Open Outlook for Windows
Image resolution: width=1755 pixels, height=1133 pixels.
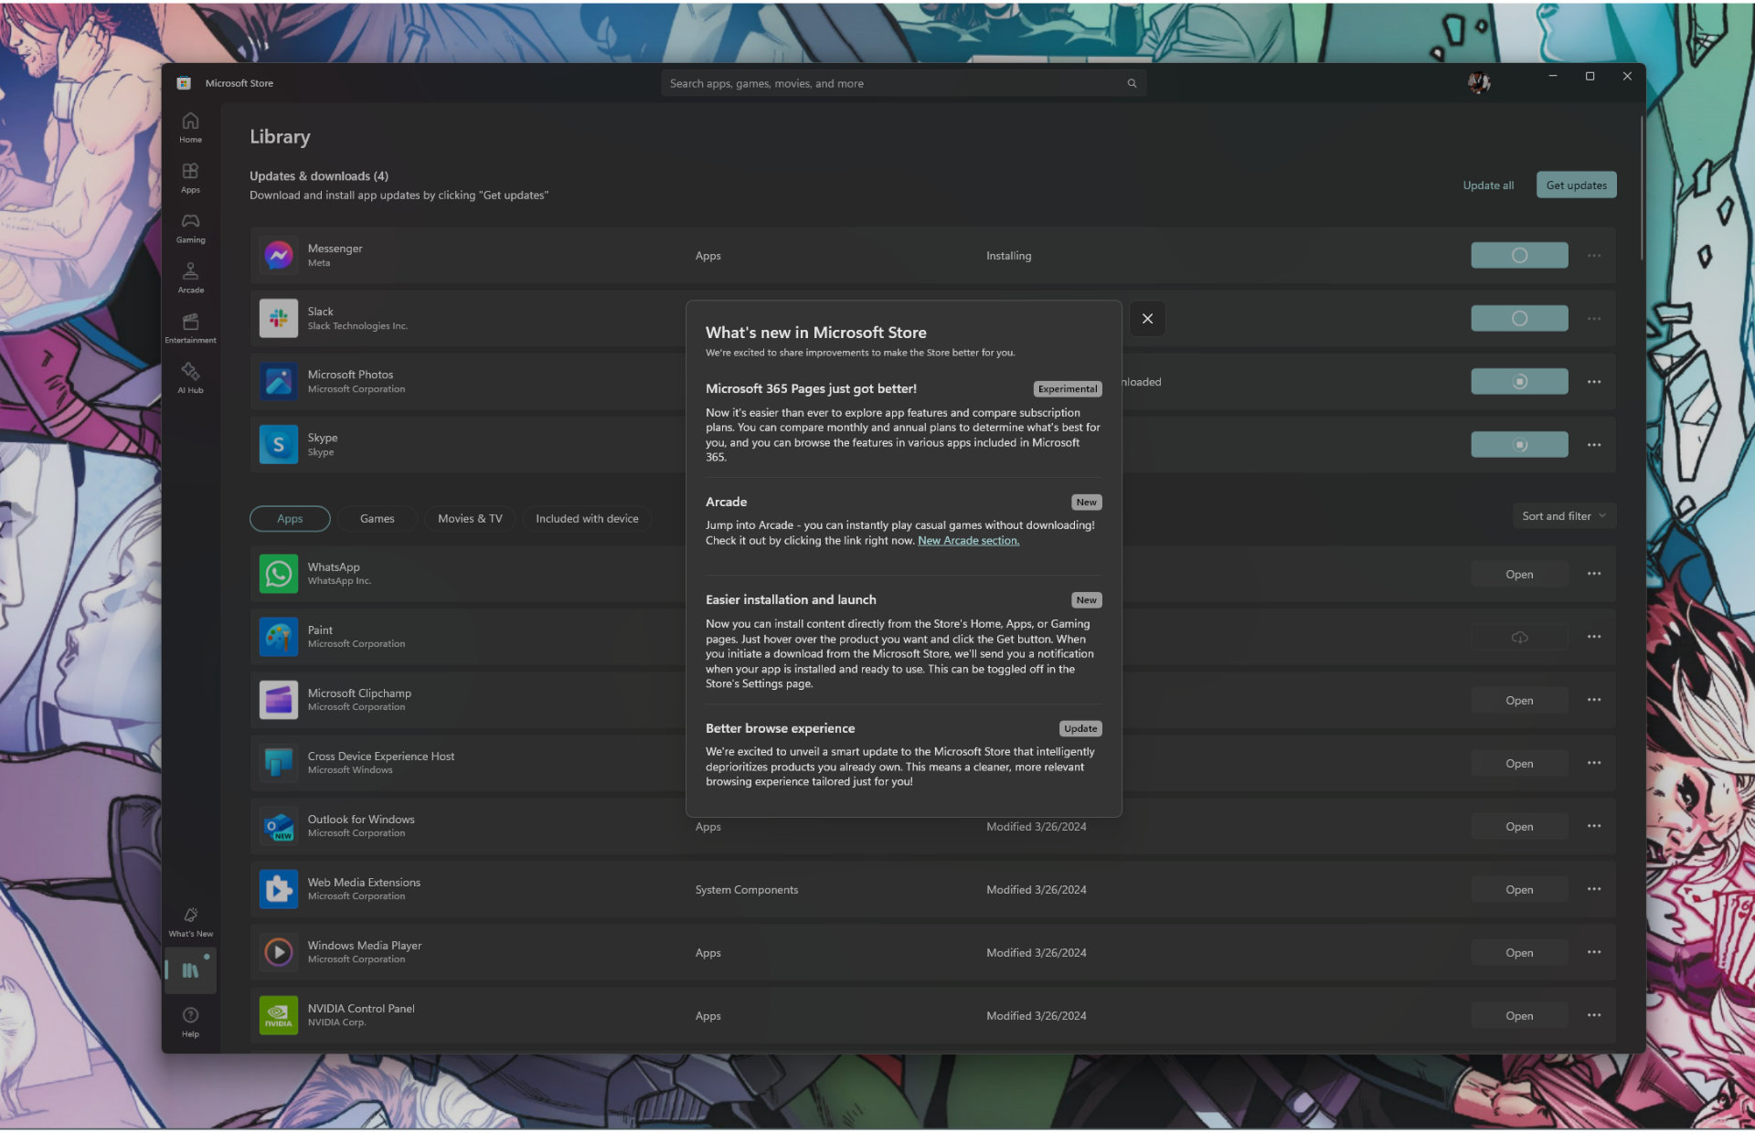1519,826
